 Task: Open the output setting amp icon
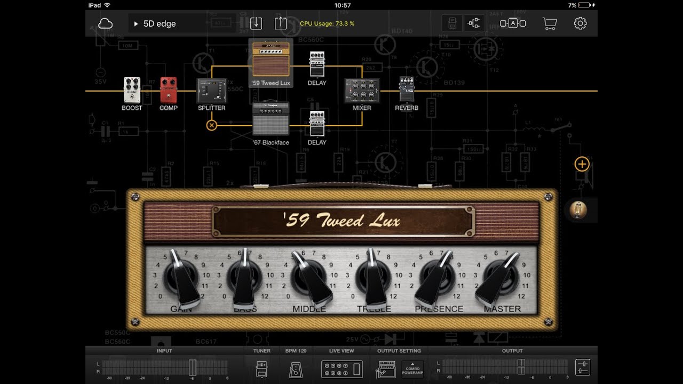387,369
